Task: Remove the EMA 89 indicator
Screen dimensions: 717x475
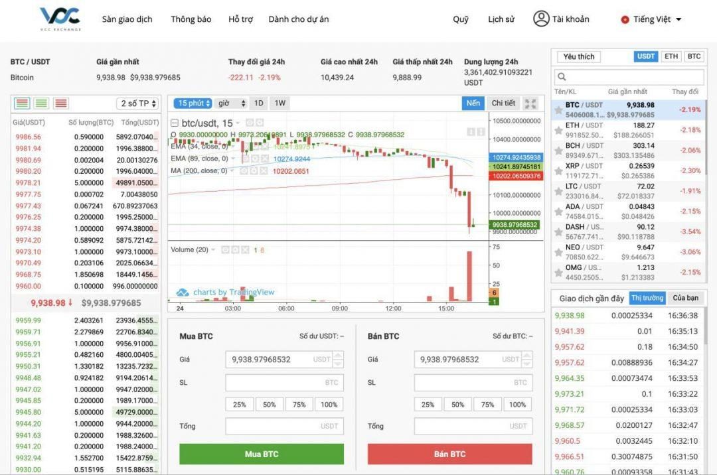Action: tap(264, 159)
